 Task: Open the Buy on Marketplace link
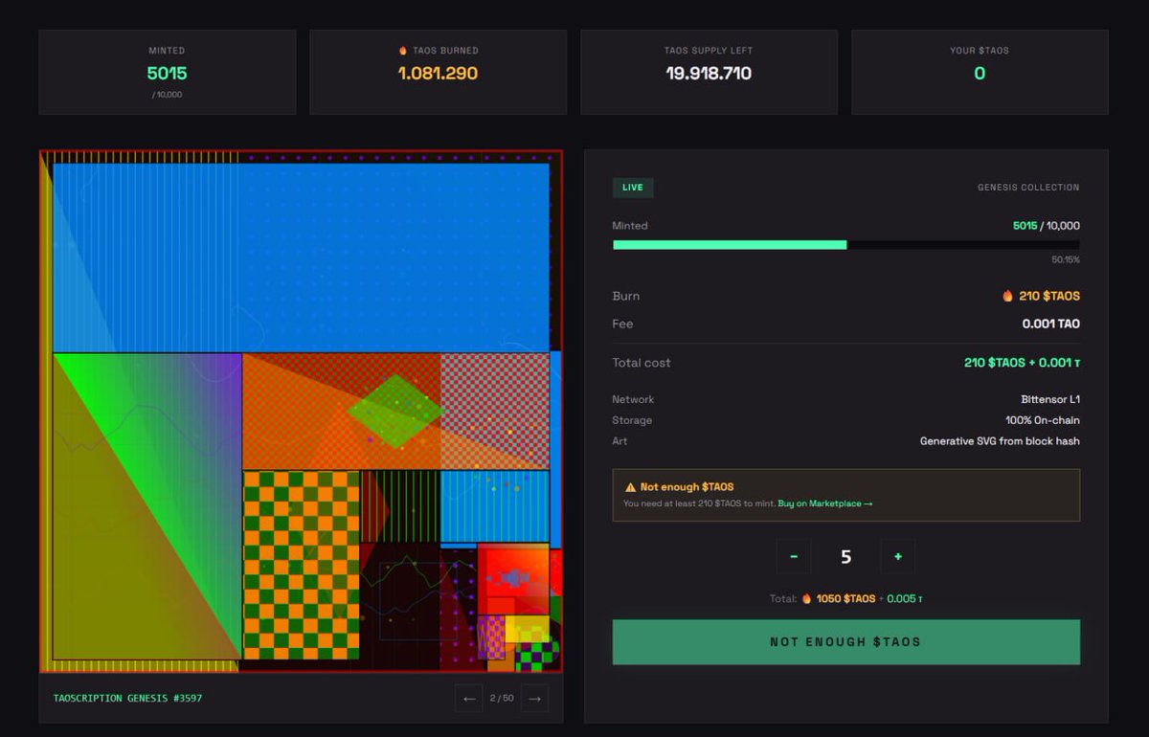(x=824, y=503)
